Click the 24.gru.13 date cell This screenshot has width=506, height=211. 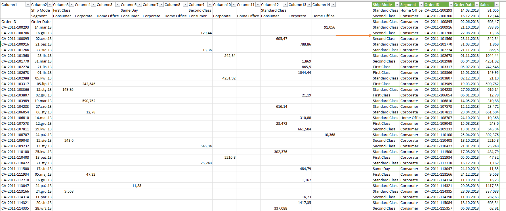point(41,191)
